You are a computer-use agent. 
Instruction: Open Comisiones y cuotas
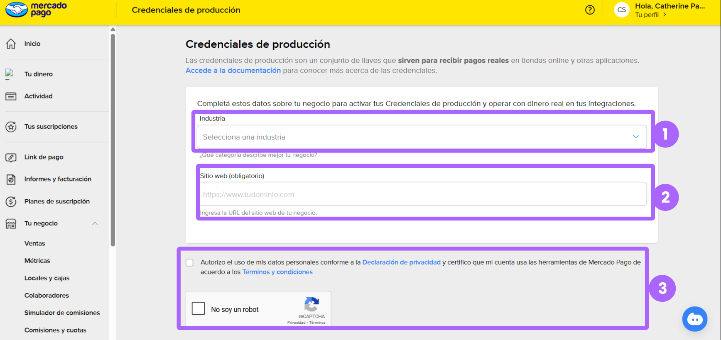coord(56,330)
